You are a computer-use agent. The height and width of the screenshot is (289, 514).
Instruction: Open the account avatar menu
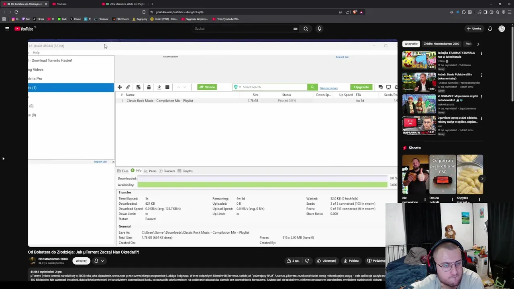point(502,28)
